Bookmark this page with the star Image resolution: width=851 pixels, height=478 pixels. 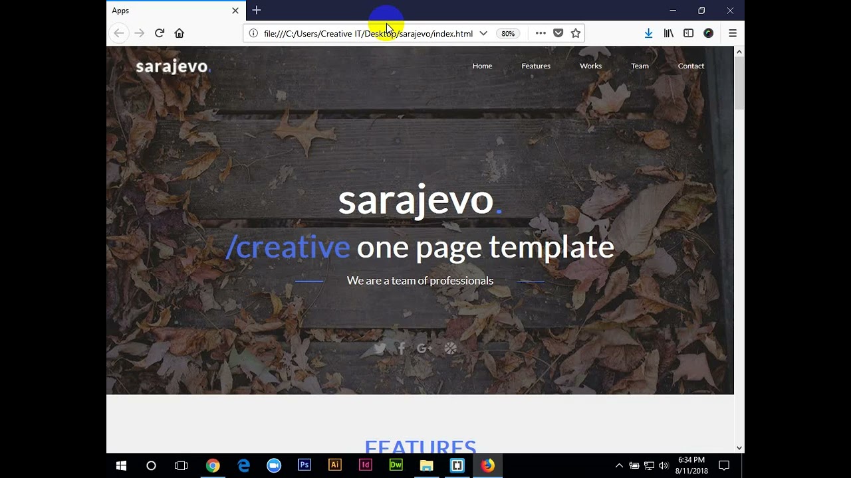coord(574,33)
